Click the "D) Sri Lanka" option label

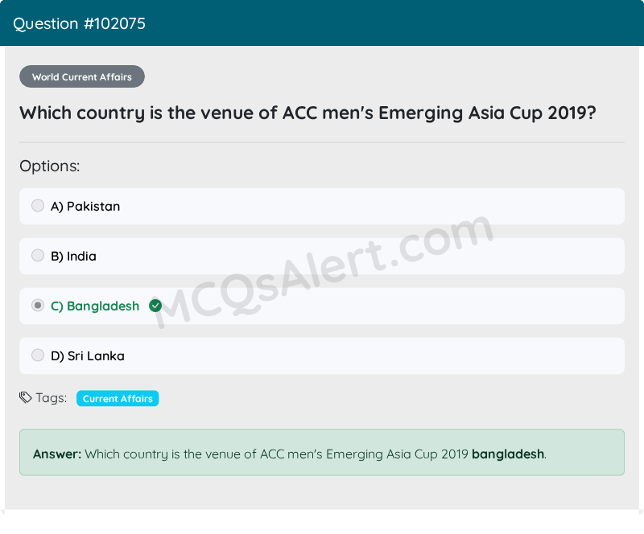88,356
